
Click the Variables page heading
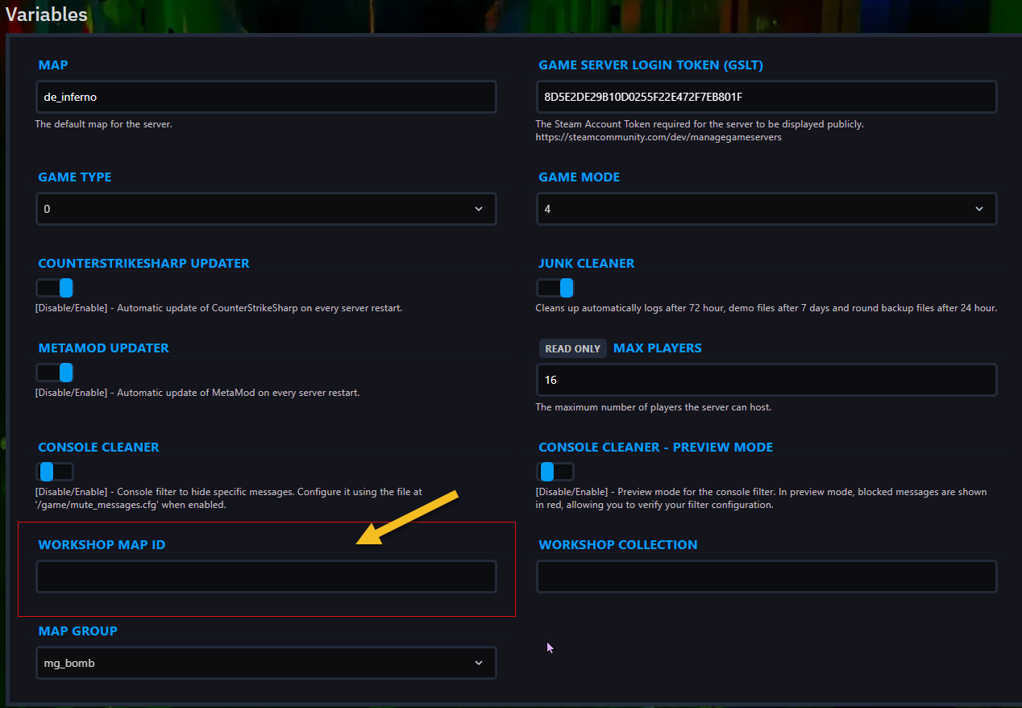click(47, 14)
